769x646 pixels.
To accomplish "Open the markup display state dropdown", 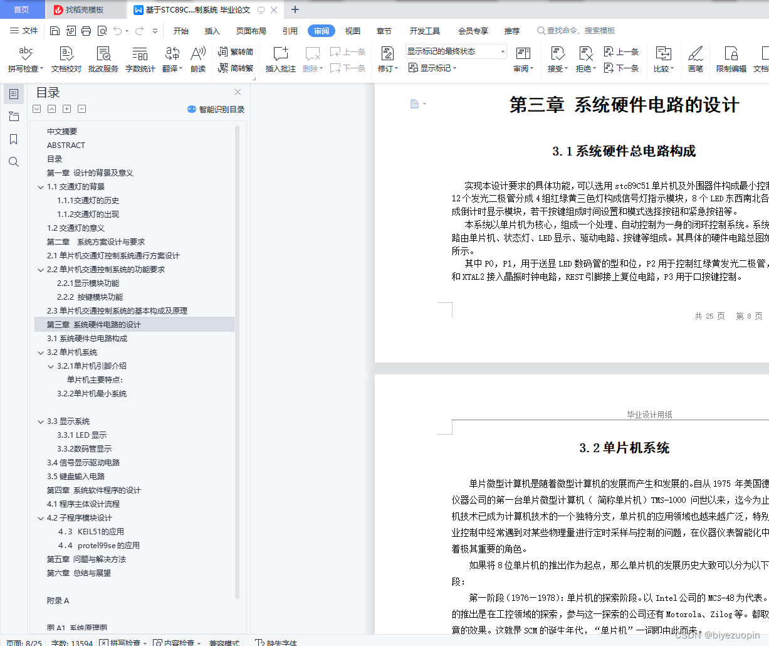I will tap(456, 51).
